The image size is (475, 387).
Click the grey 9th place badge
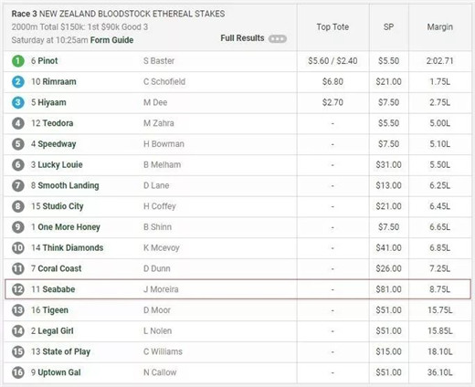click(18, 227)
